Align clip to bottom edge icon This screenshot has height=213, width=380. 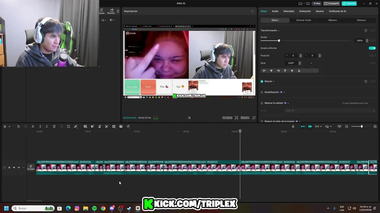click(x=299, y=71)
